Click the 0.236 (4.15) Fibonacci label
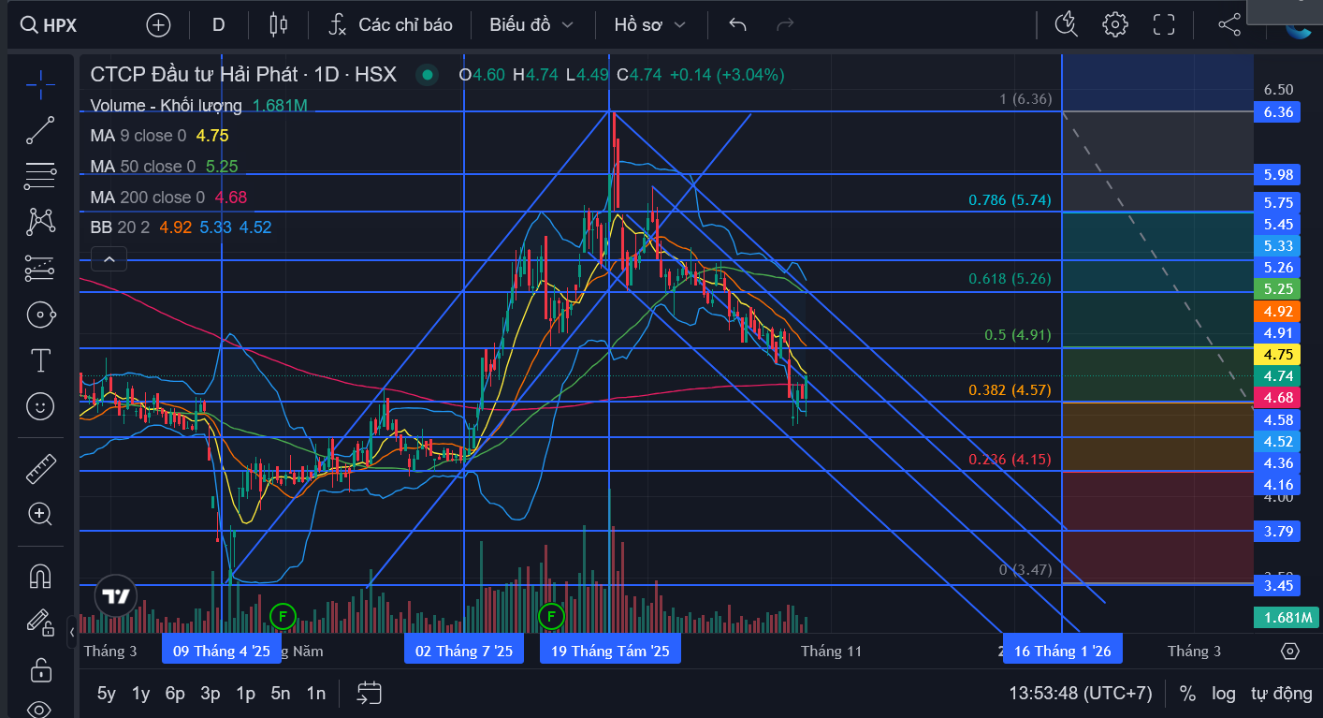 click(1010, 459)
